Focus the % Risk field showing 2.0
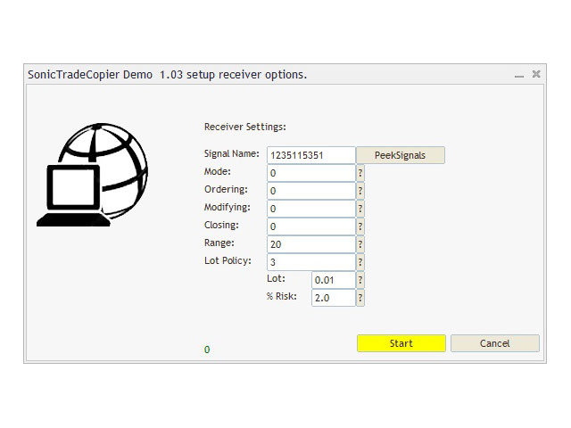571x428 pixels. pyautogui.click(x=333, y=298)
